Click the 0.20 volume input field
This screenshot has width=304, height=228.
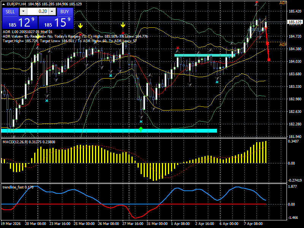38,11
